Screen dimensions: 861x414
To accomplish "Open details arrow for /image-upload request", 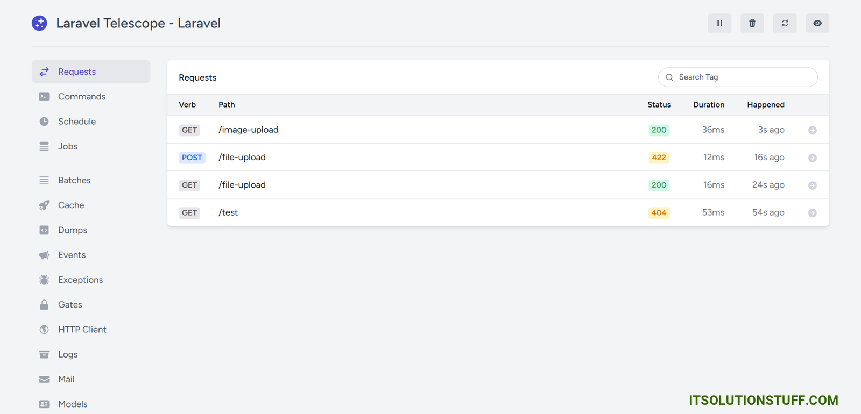I will [813, 130].
